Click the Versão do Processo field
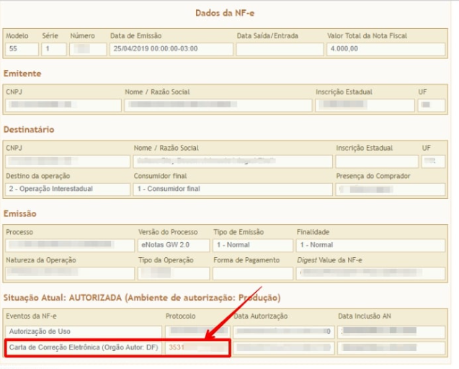459x369 pixels. tap(173, 245)
